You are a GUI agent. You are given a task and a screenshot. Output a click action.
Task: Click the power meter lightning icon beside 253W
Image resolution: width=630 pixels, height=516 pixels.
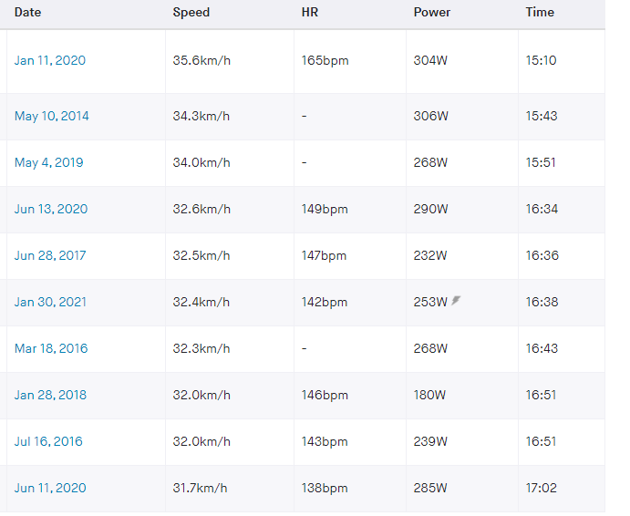point(456,301)
